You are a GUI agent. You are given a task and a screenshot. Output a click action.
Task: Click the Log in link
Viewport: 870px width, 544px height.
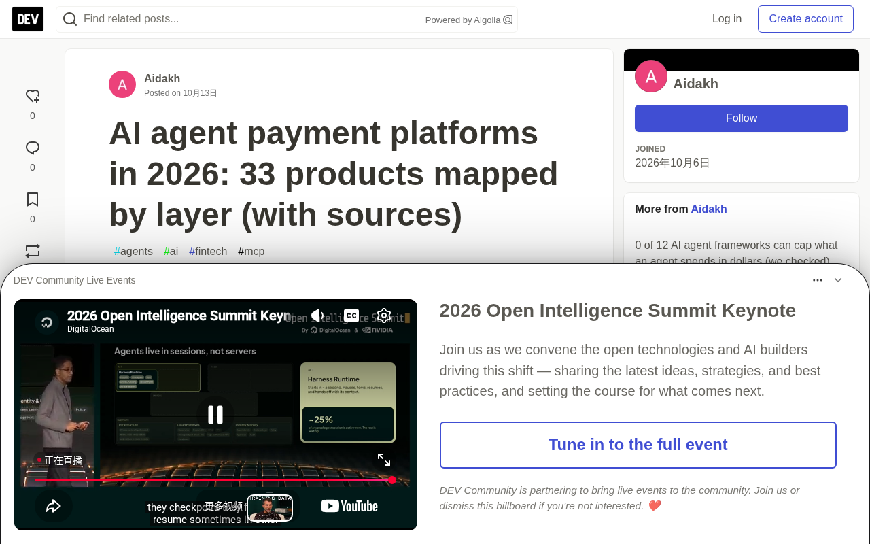727,19
